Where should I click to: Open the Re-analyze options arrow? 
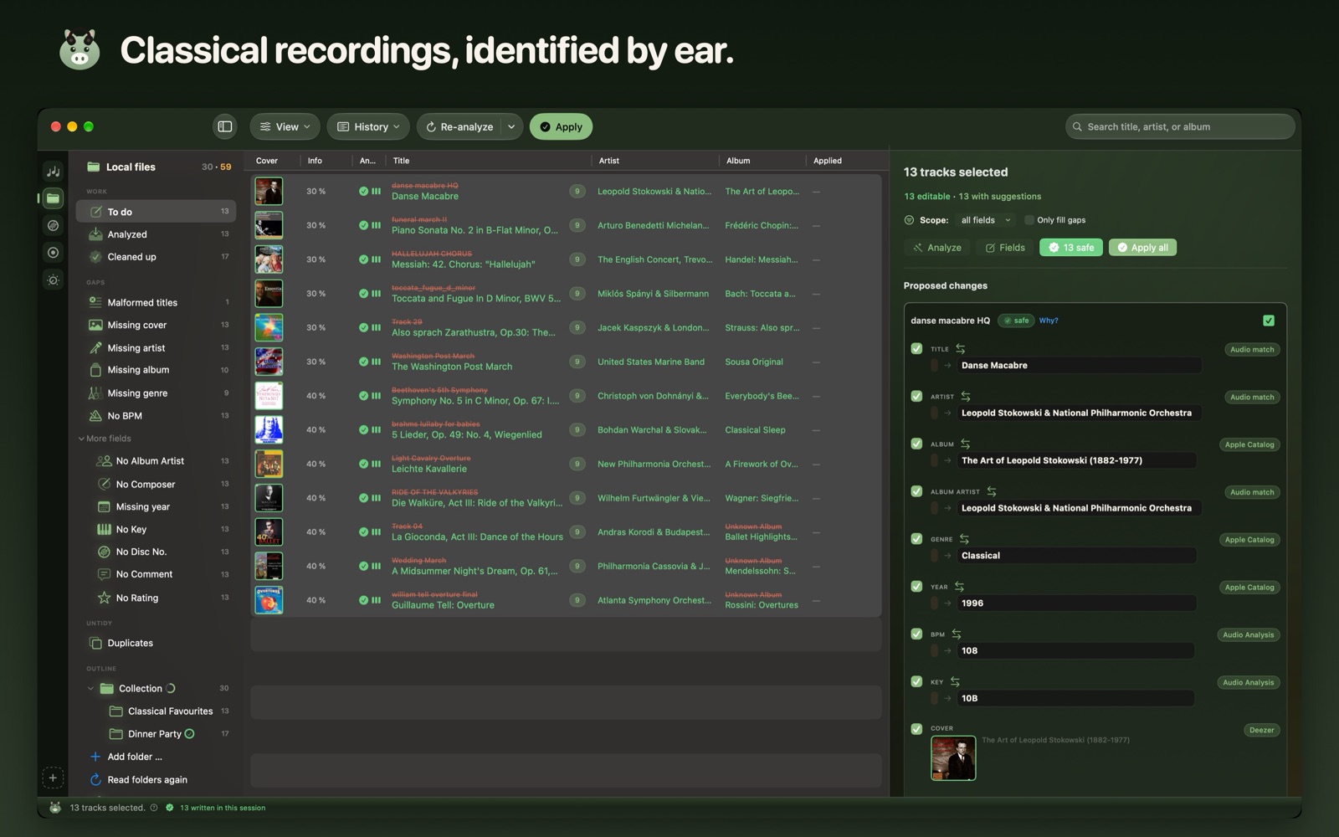coord(511,126)
